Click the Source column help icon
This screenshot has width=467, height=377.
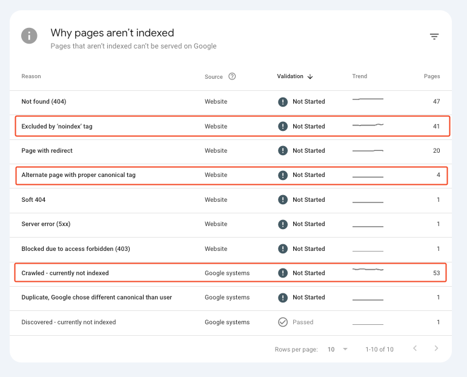pyautogui.click(x=232, y=76)
